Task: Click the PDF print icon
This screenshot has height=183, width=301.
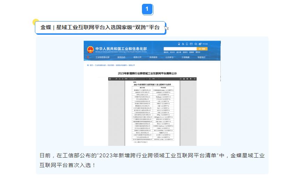Action: pyautogui.click(x=184, y=79)
